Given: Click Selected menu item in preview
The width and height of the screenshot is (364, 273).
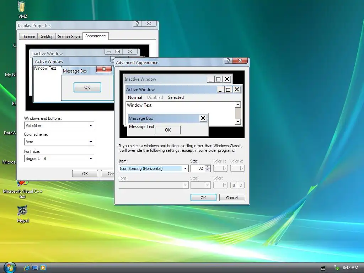Looking at the screenshot, I should click(x=176, y=97).
